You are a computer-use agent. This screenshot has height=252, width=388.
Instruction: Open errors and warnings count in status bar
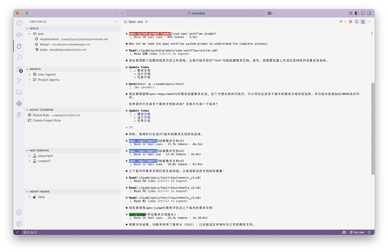(x=30, y=232)
